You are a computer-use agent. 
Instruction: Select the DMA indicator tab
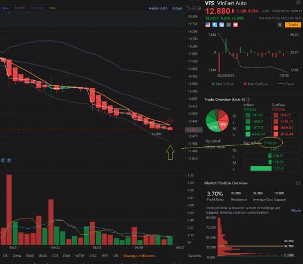(x=17, y=256)
